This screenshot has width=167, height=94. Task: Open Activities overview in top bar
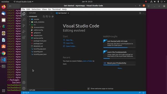coord(5,2)
